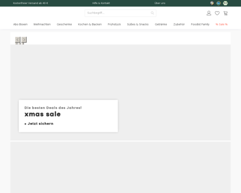241x193 pixels.
Task: Click the search magnifier icon
Action: [152, 13]
